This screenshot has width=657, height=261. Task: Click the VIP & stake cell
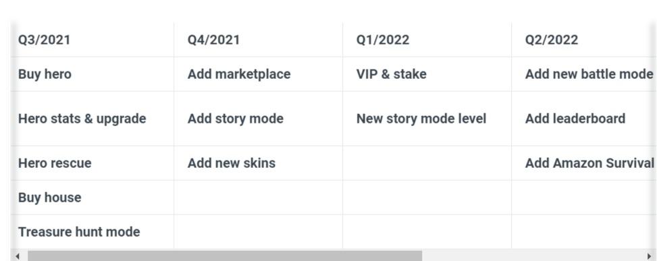427,74
